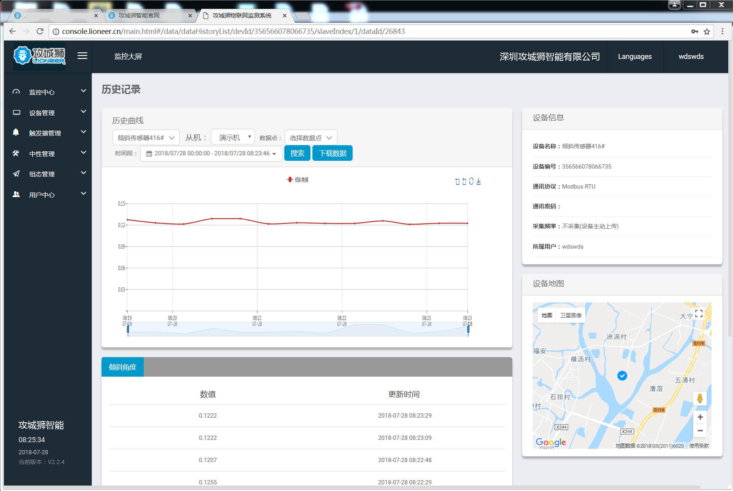This screenshot has width=733, height=491.
Task: Click the site info icon in the address bar
Action: coord(56,32)
